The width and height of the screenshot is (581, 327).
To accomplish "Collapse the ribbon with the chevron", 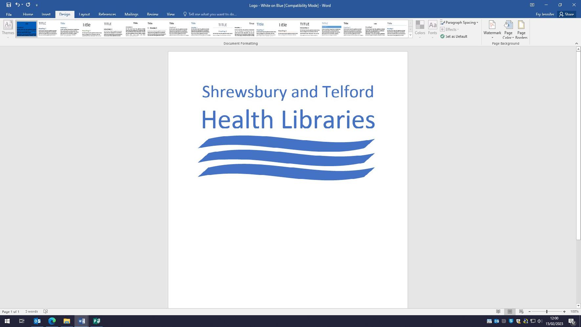I will point(576,43).
